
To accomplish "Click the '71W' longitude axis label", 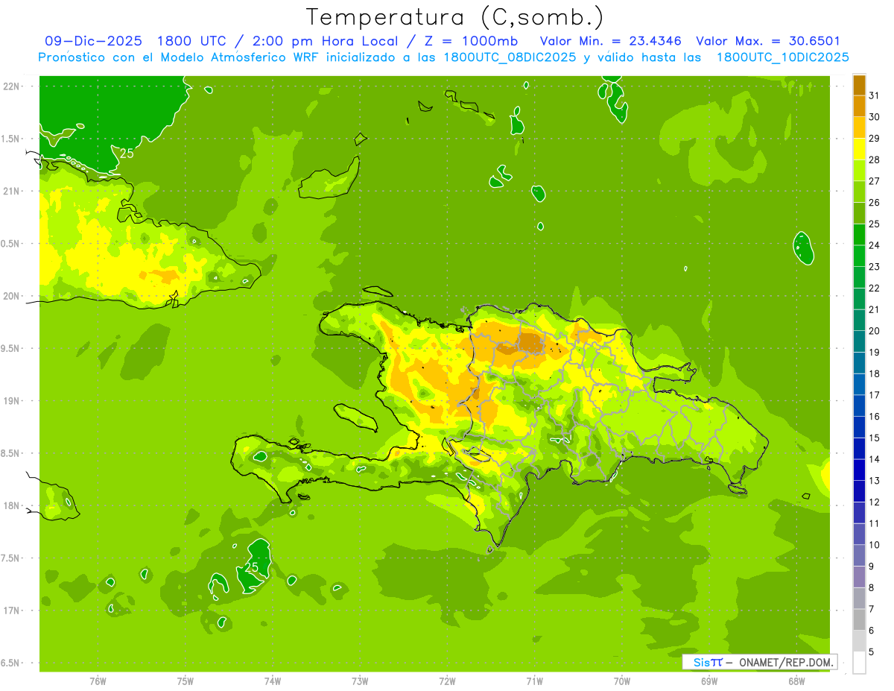I will pyautogui.click(x=534, y=681).
